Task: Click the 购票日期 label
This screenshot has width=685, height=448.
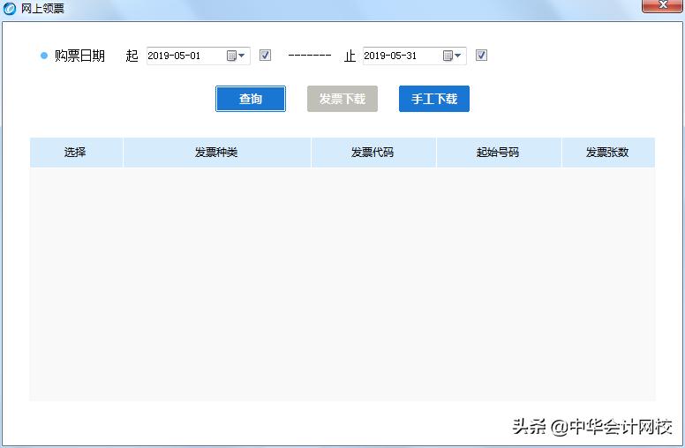Action: [79, 56]
